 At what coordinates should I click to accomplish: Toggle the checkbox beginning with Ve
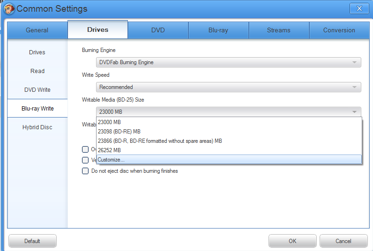pos(85,160)
